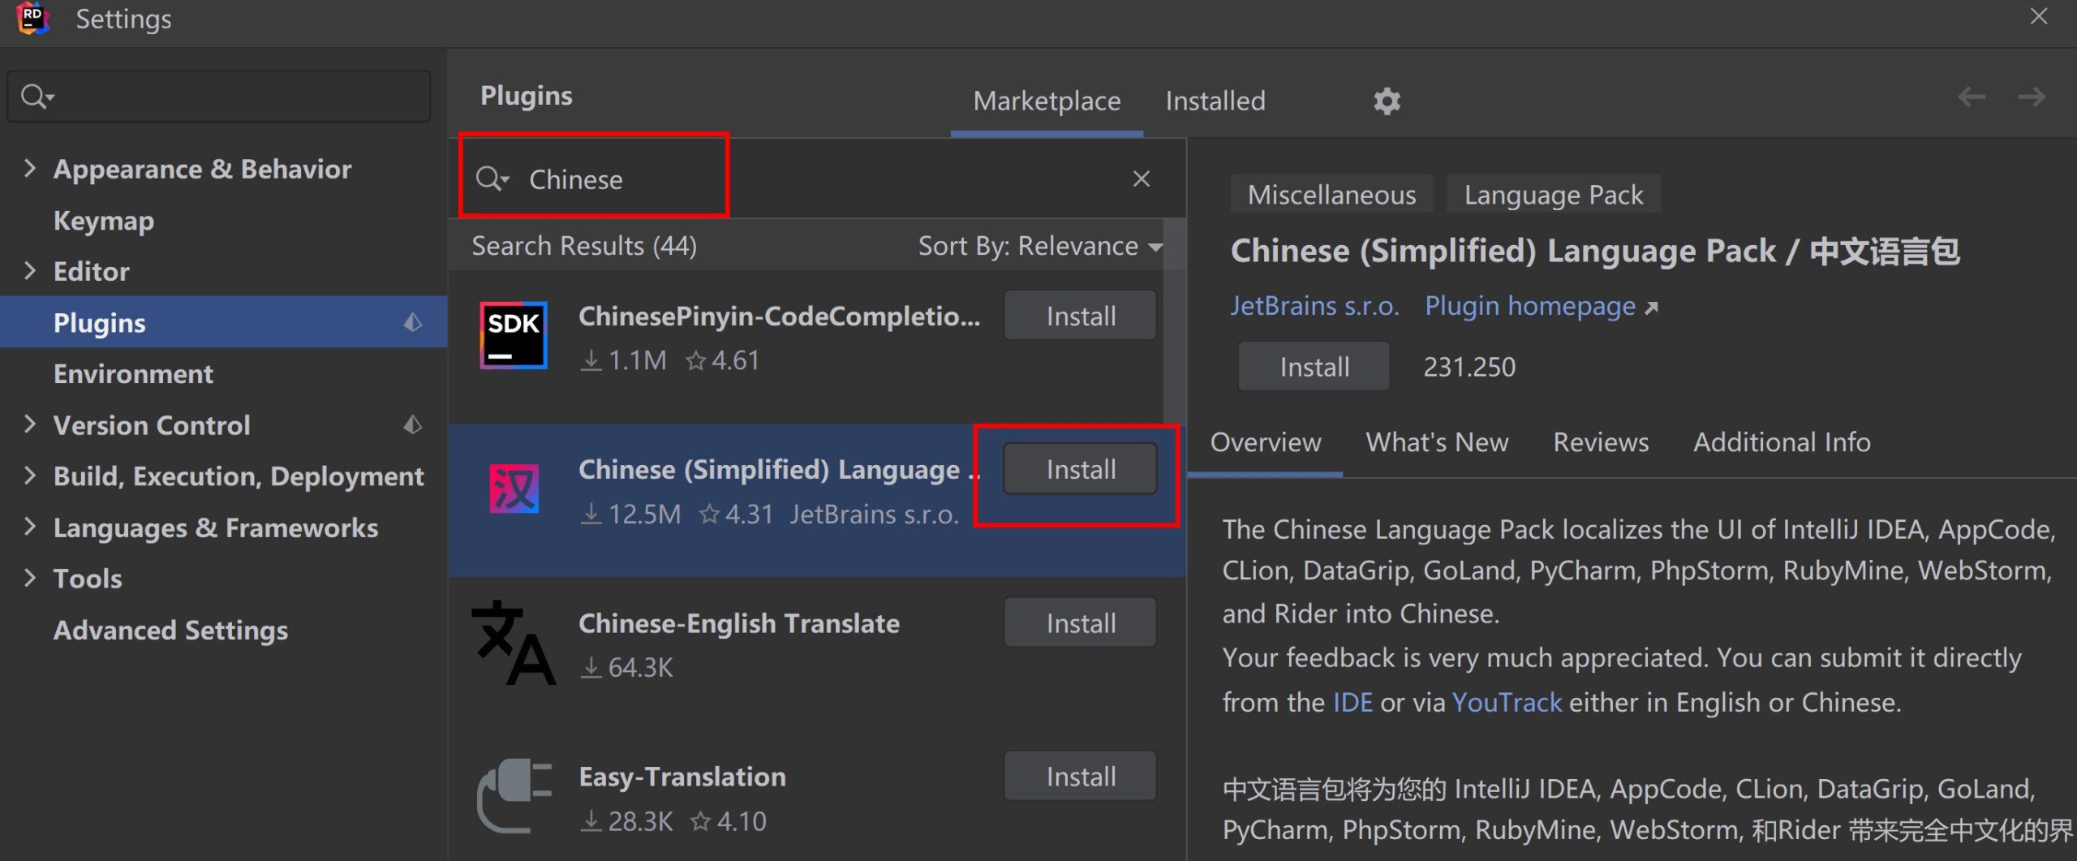Image resolution: width=2077 pixels, height=861 pixels.
Task: Select Keymap in settings tree
Action: (x=103, y=221)
